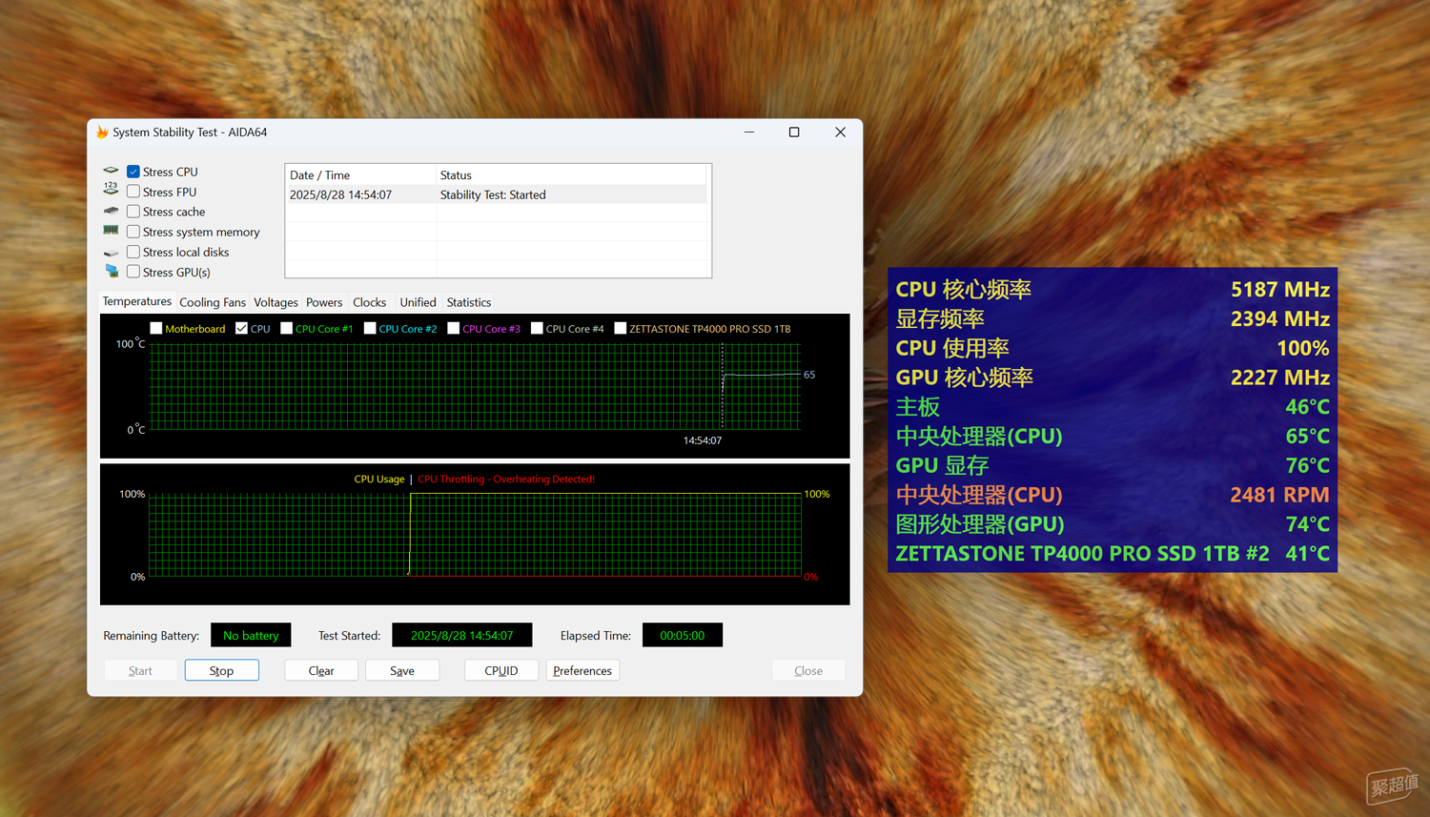This screenshot has height=817, width=1430.
Task: Click the CPU chip icon beside Stress CPU
Action: click(x=111, y=171)
